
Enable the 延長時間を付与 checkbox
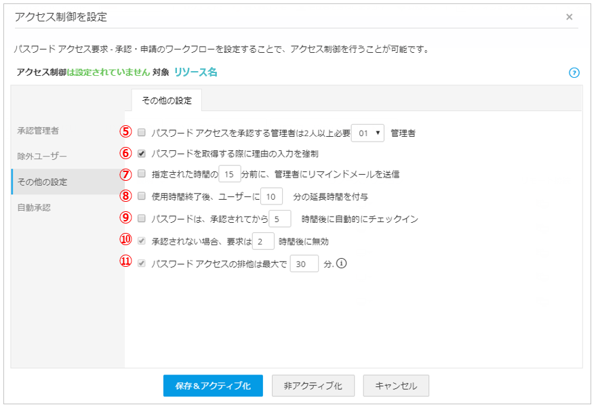(142, 196)
